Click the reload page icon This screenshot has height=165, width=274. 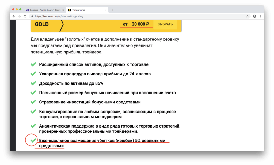(x=25, y=16)
